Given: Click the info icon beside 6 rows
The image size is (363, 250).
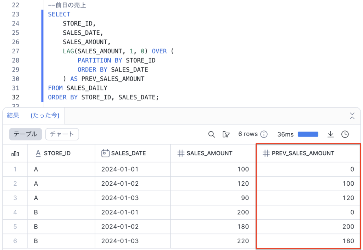Looking at the screenshot, I should pos(264,134).
